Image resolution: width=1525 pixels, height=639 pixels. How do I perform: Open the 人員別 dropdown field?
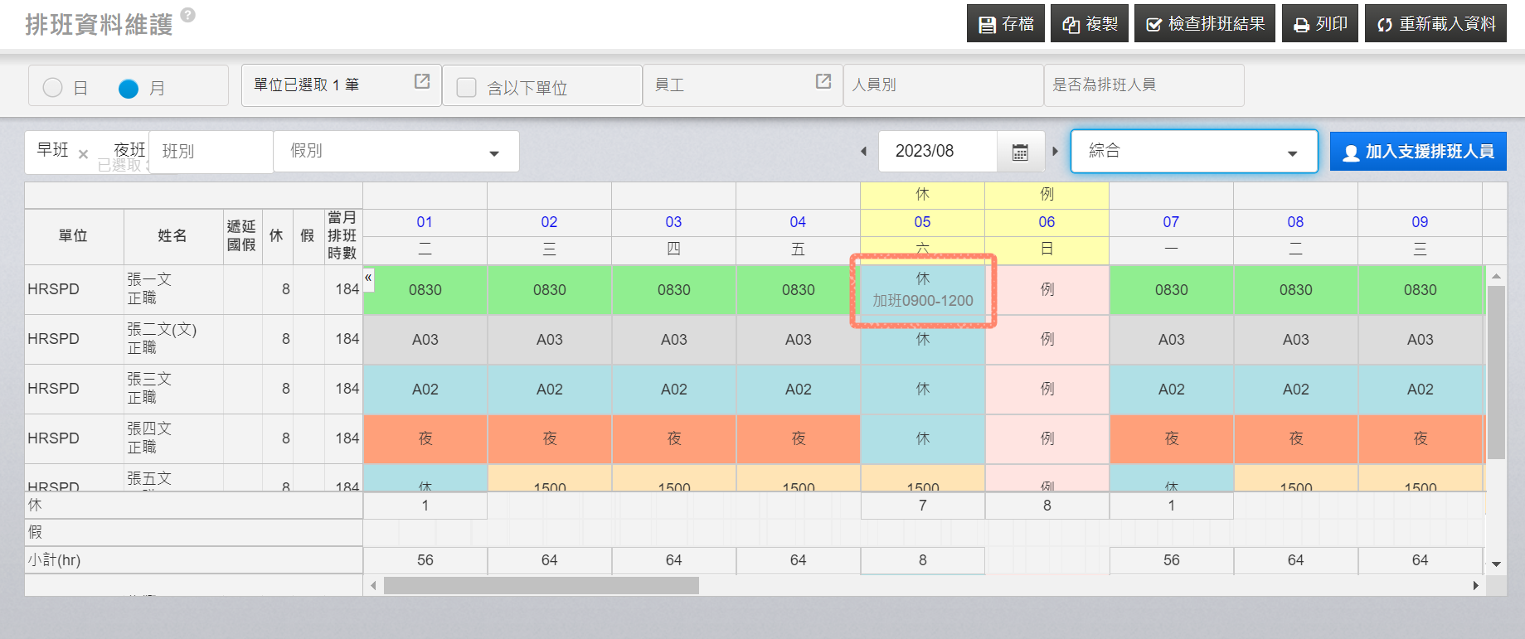pyautogui.click(x=942, y=85)
